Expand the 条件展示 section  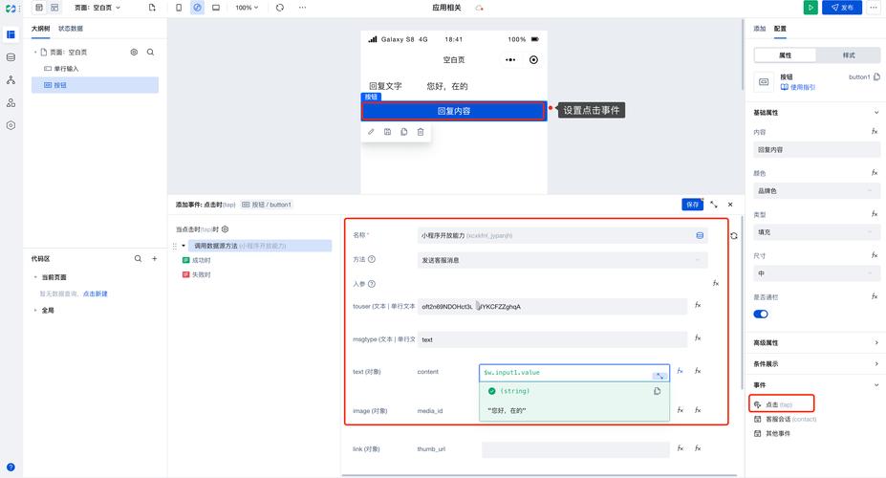(x=876, y=364)
